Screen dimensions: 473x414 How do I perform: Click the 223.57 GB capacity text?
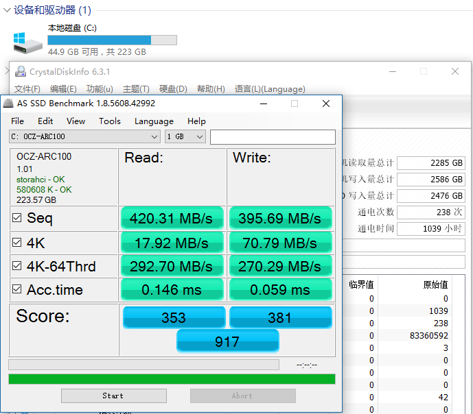coord(36,200)
